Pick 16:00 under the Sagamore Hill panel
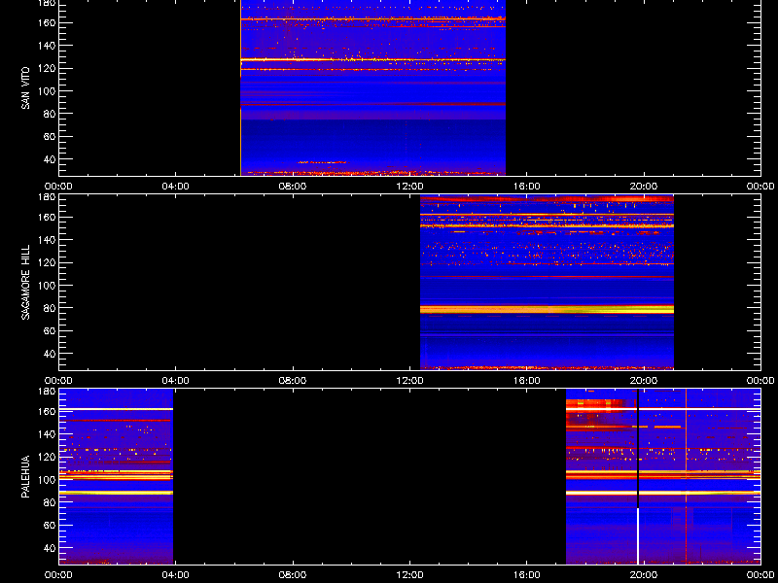 pyautogui.click(x=526, y=381)
